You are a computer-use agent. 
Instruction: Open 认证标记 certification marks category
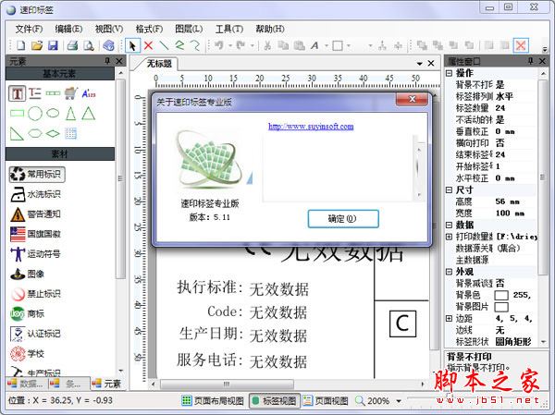point(36,334)
